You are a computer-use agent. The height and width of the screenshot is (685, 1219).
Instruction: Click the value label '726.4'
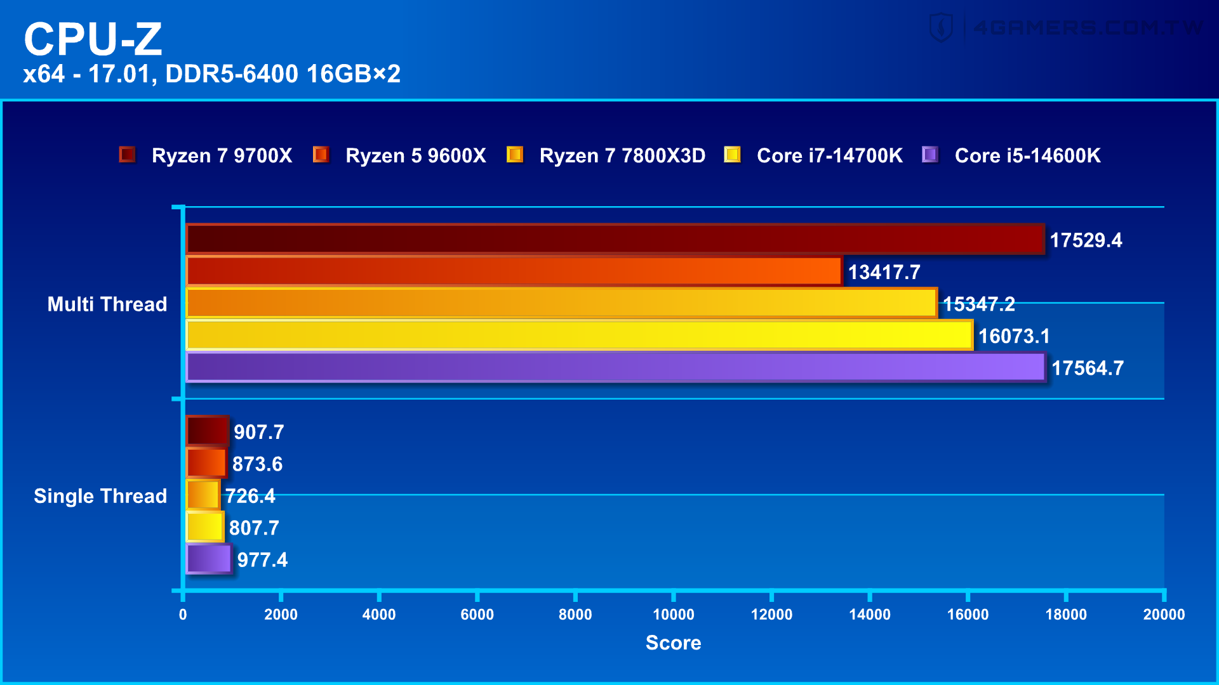(250, 496)
